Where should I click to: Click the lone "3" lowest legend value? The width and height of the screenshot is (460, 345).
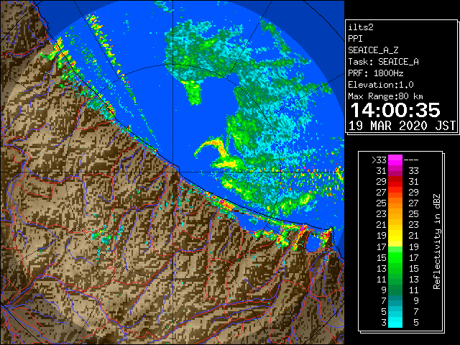tap(384, 323)
